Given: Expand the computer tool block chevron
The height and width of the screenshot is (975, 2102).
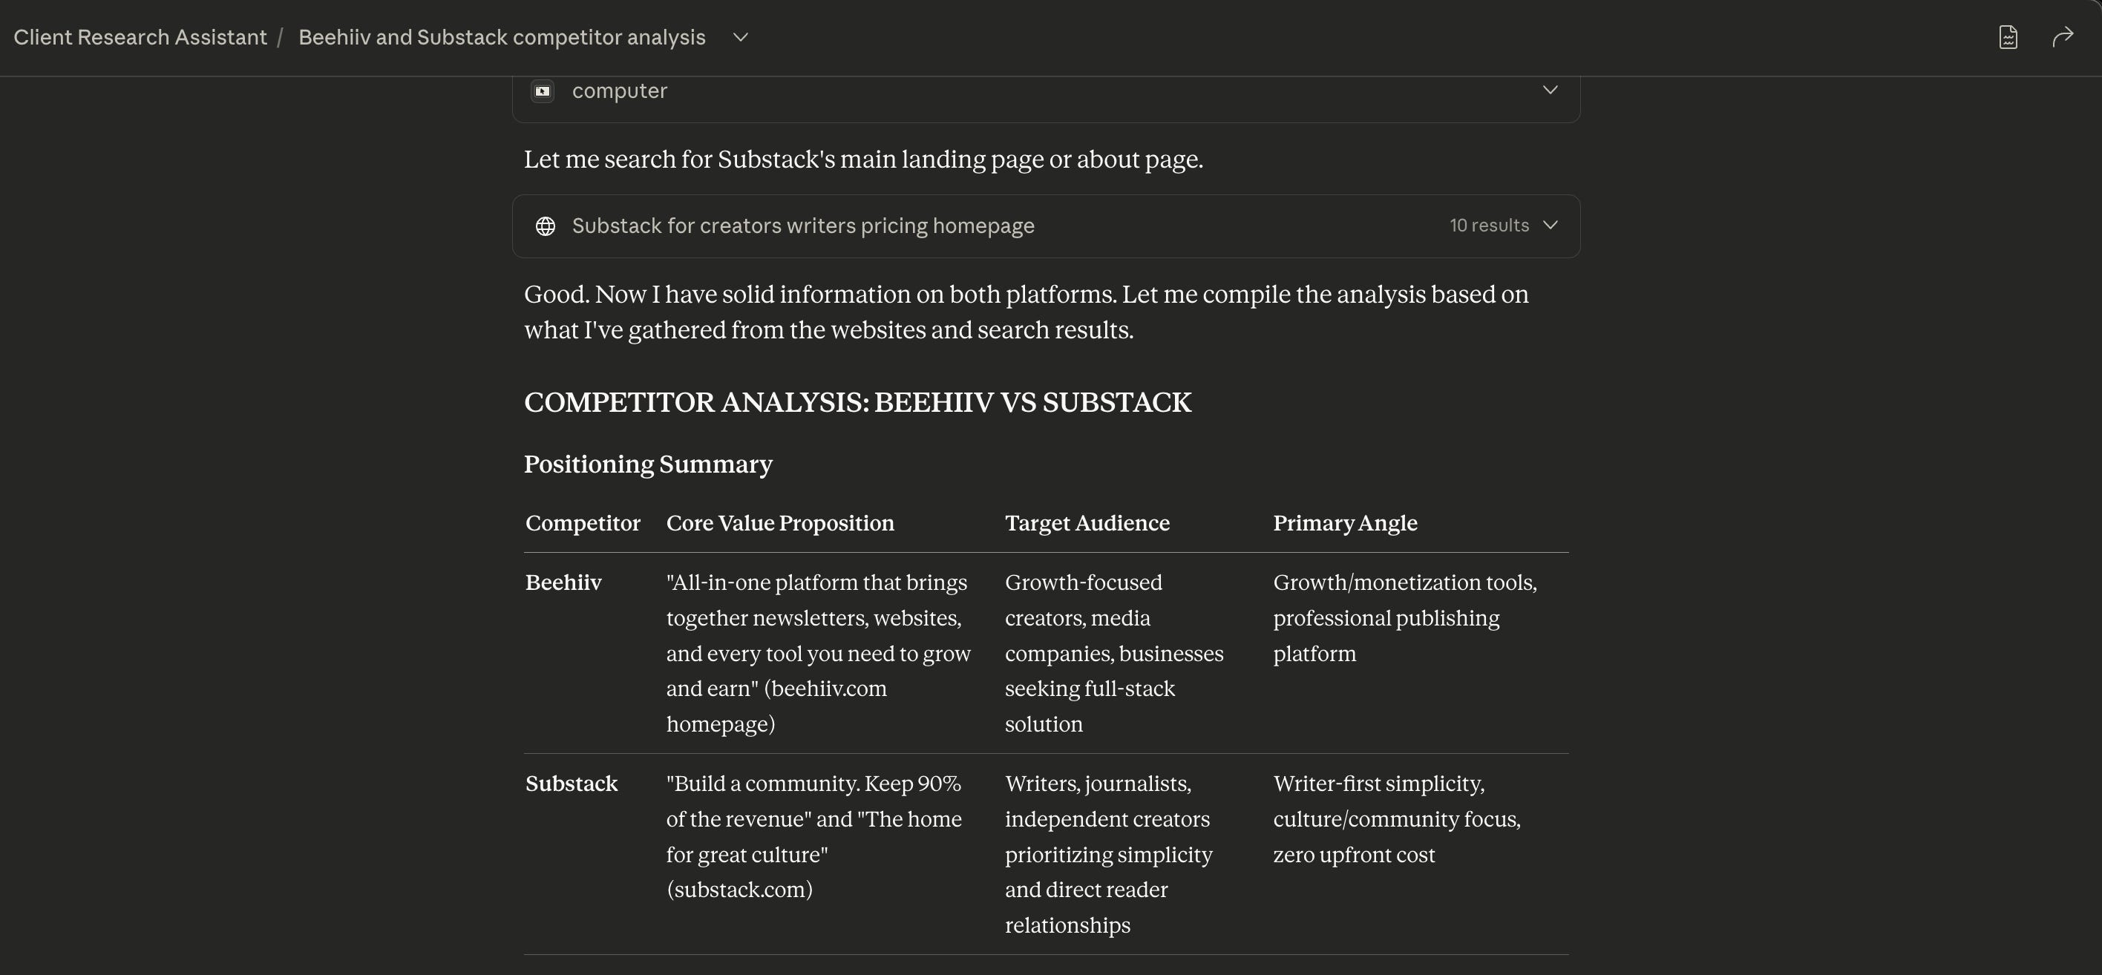Looking at the screenshot, I should click(1550, 90).
